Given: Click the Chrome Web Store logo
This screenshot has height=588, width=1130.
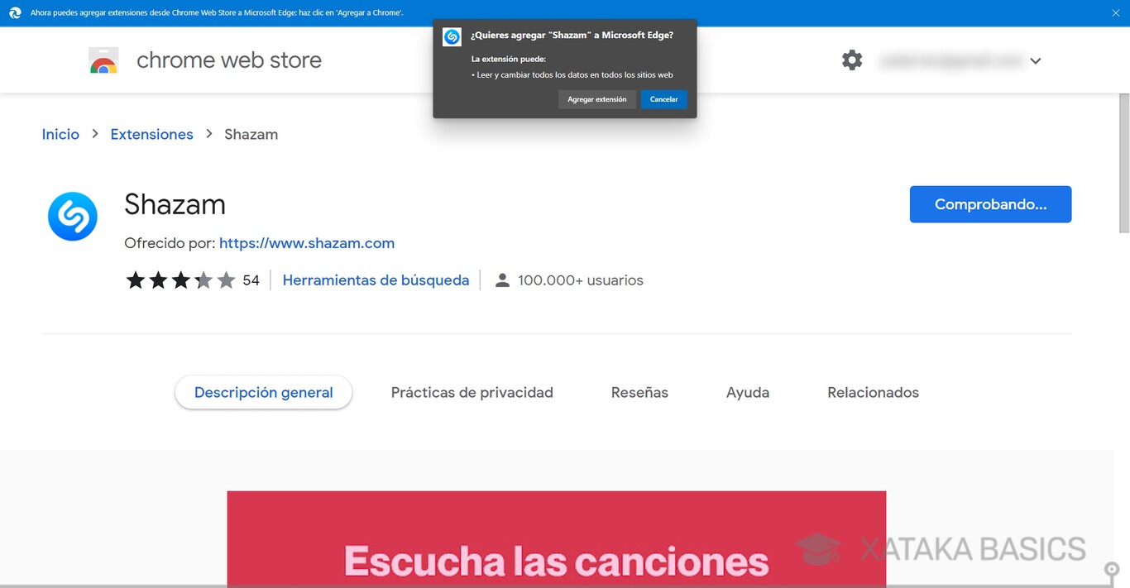Looking at the screenshot, I should tap(103, 60).
